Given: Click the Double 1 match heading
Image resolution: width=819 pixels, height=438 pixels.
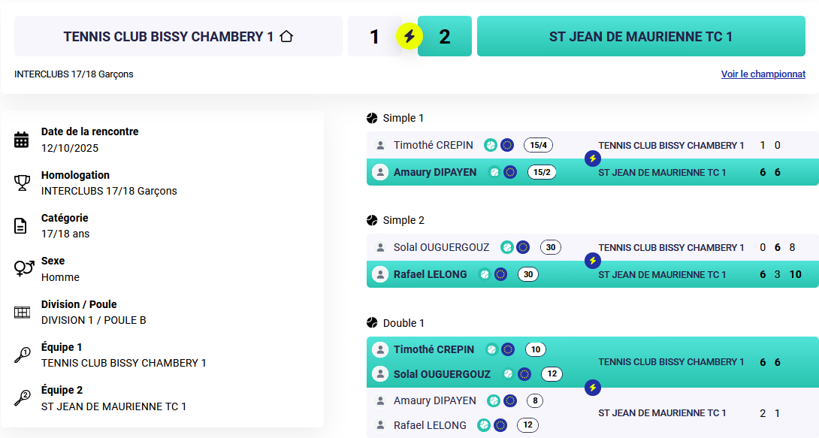Looking at the screenshot, I should pyautogui.click(x=403, y=323).
